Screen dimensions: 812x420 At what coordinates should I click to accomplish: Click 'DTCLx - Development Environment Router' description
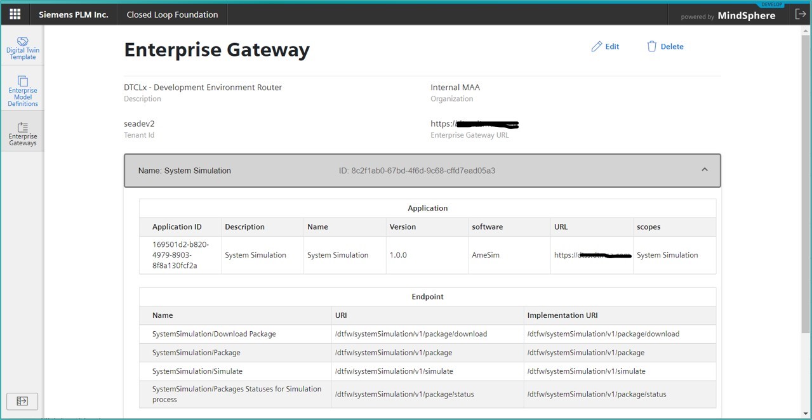(203, 88)
